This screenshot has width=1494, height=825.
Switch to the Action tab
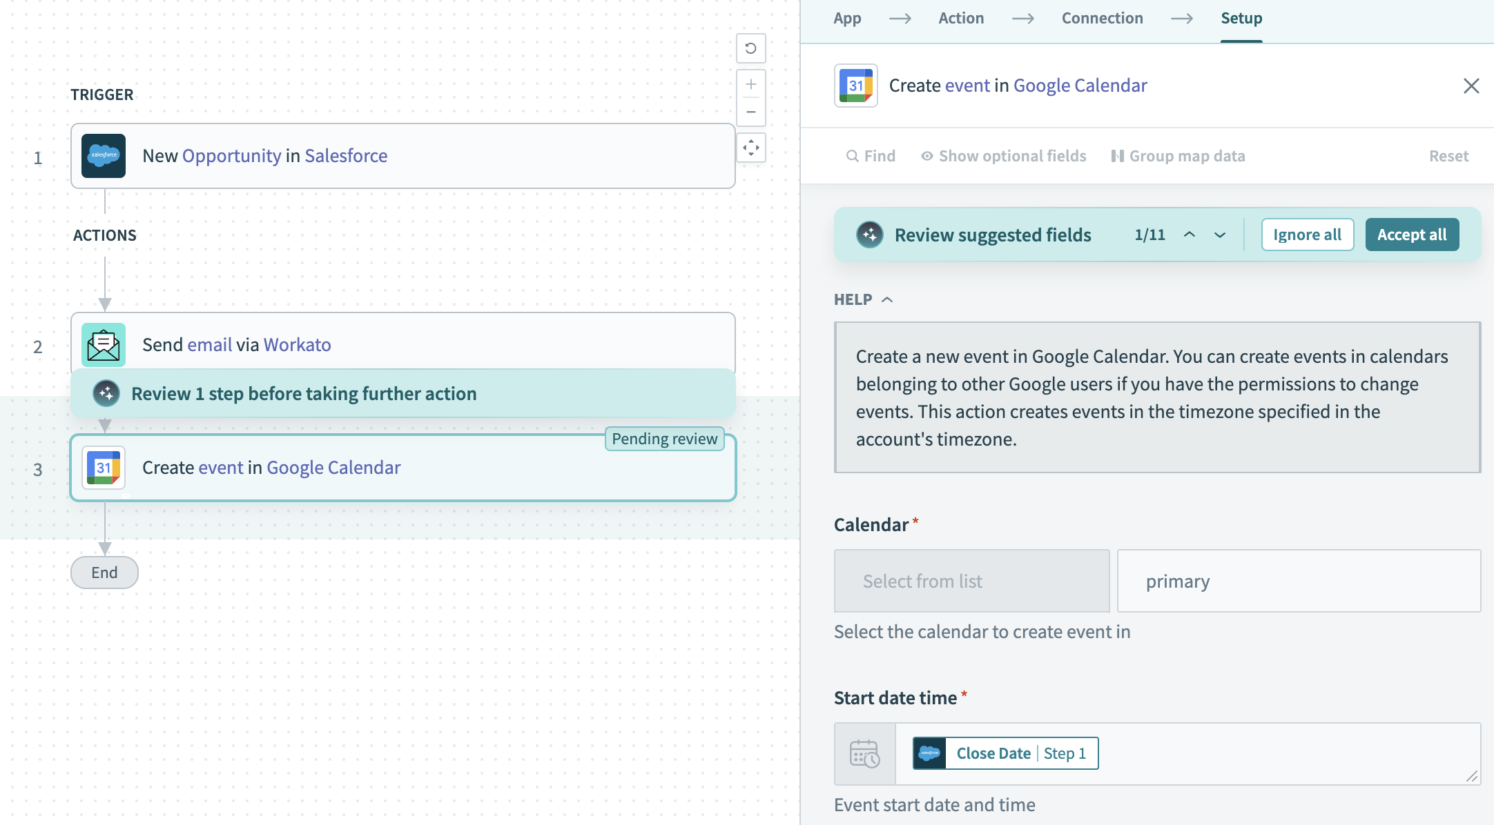pyautogui.click(x=961, y=19)
